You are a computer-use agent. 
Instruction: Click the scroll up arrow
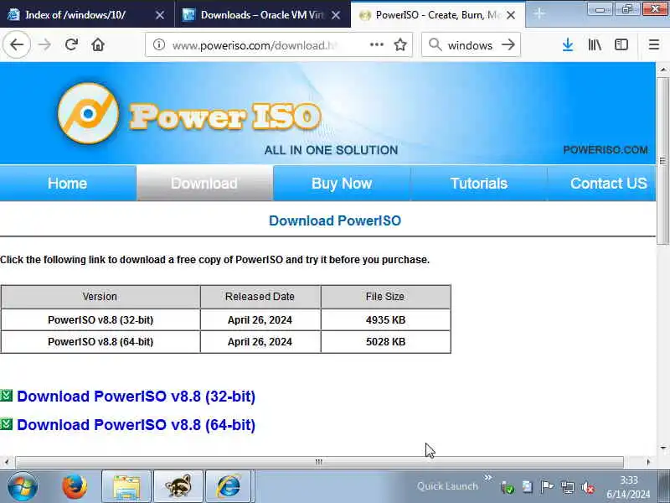coord(662,70)
